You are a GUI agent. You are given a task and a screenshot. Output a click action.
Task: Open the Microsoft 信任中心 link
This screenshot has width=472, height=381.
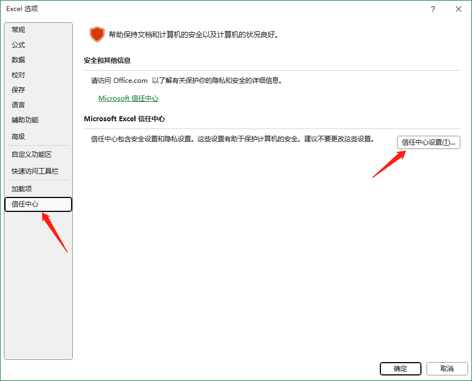tap(128, 98)
